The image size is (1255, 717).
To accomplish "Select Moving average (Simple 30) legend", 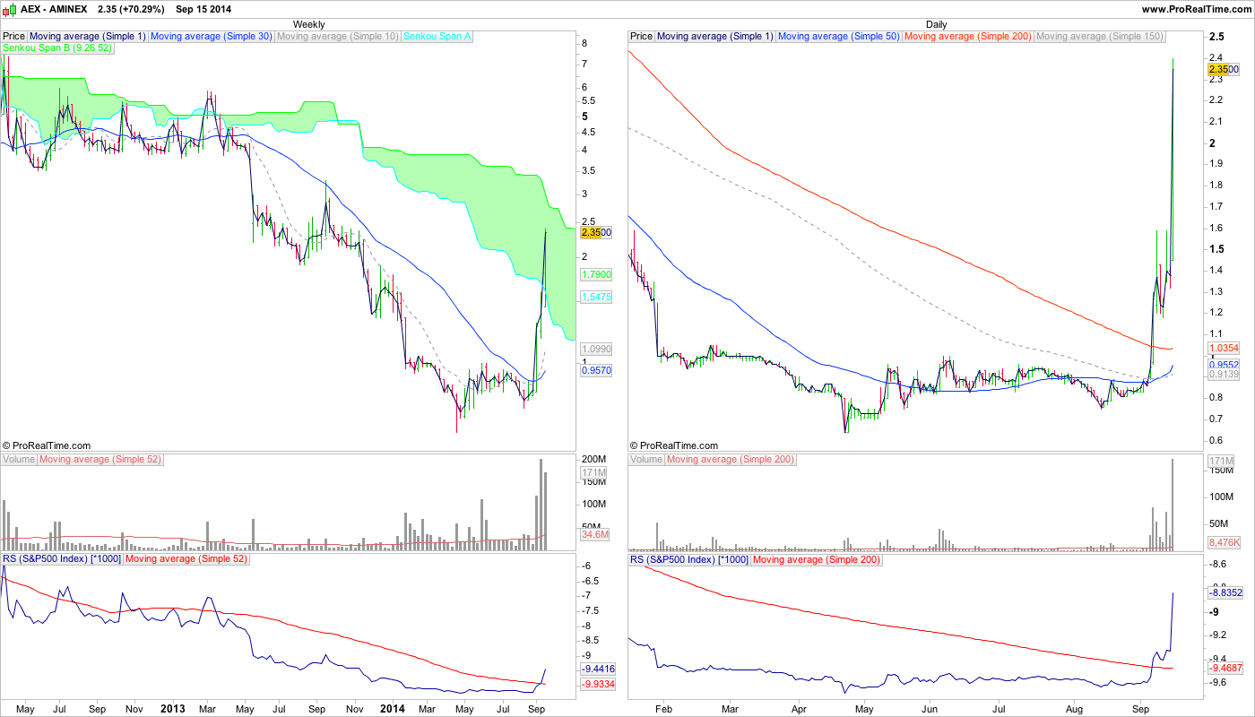I will pyautogui.click(x=212, y=37).
